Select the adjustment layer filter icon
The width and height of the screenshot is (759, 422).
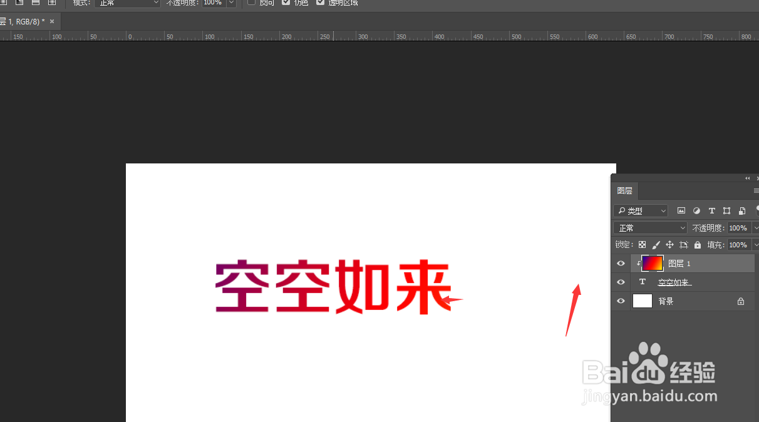tap(696, 210)
